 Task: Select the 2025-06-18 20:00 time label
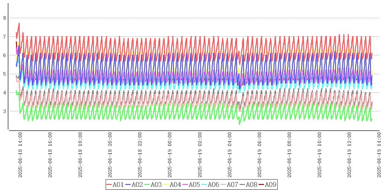click(x=110, y=155)
